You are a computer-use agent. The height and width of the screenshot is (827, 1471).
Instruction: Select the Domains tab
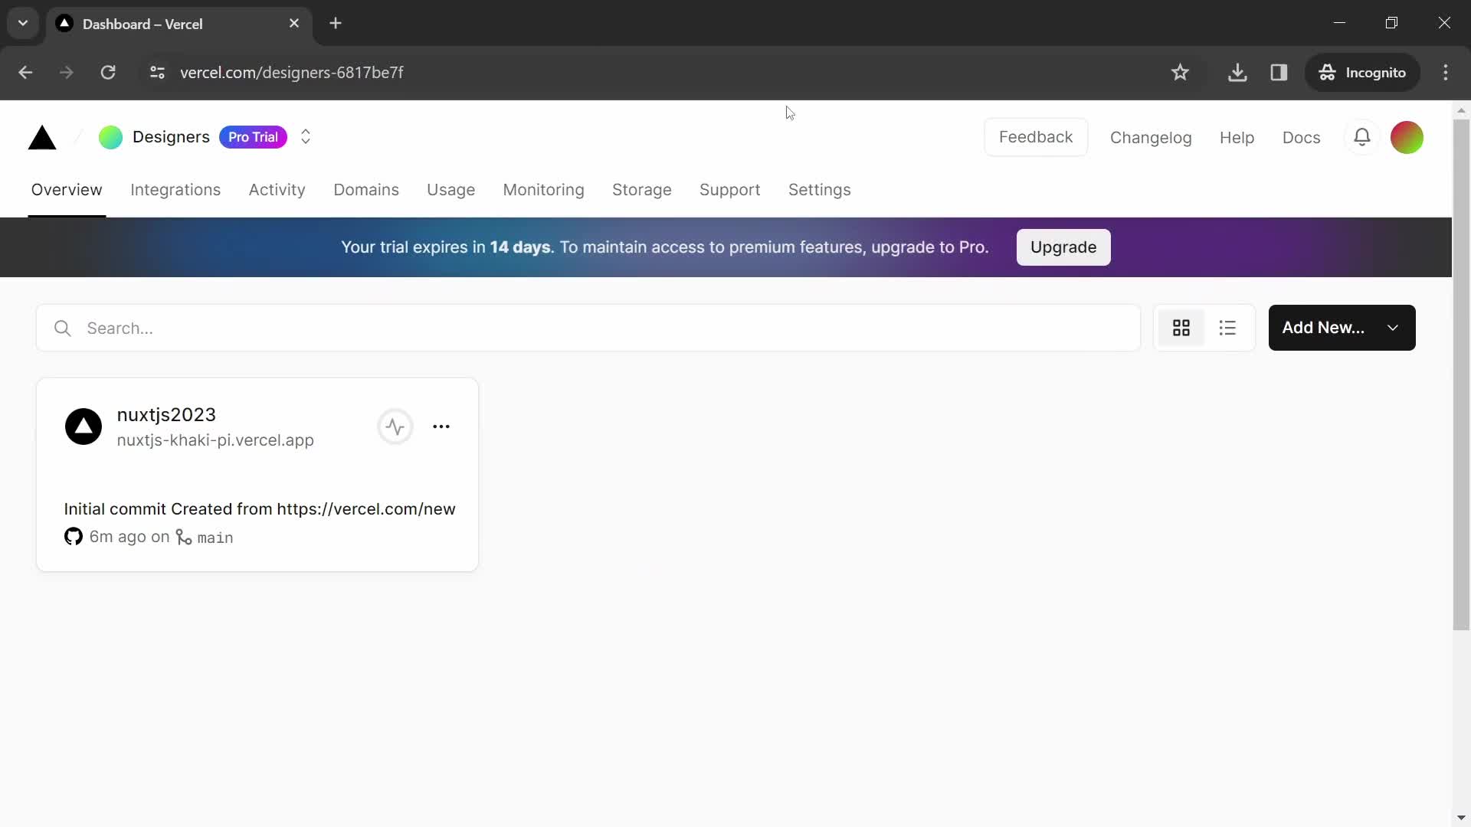(365, 190)
